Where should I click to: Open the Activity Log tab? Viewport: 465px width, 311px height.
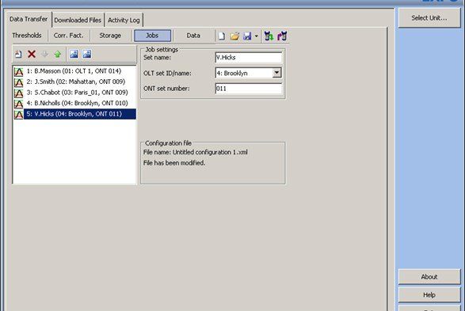pos(124,20)
